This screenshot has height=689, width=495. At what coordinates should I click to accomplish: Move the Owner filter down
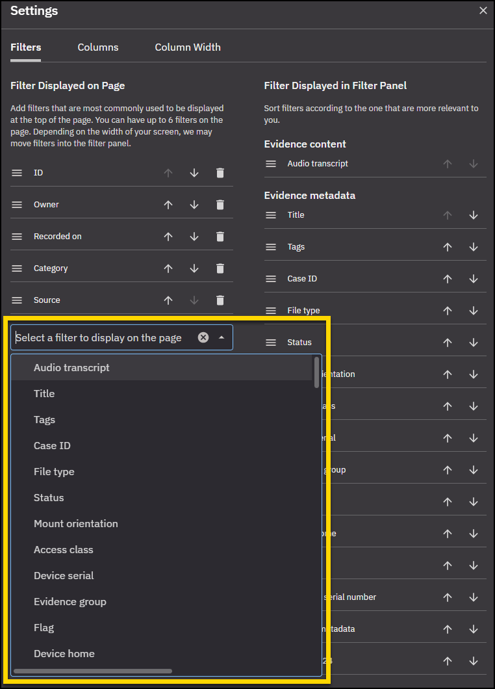point(194,204)
